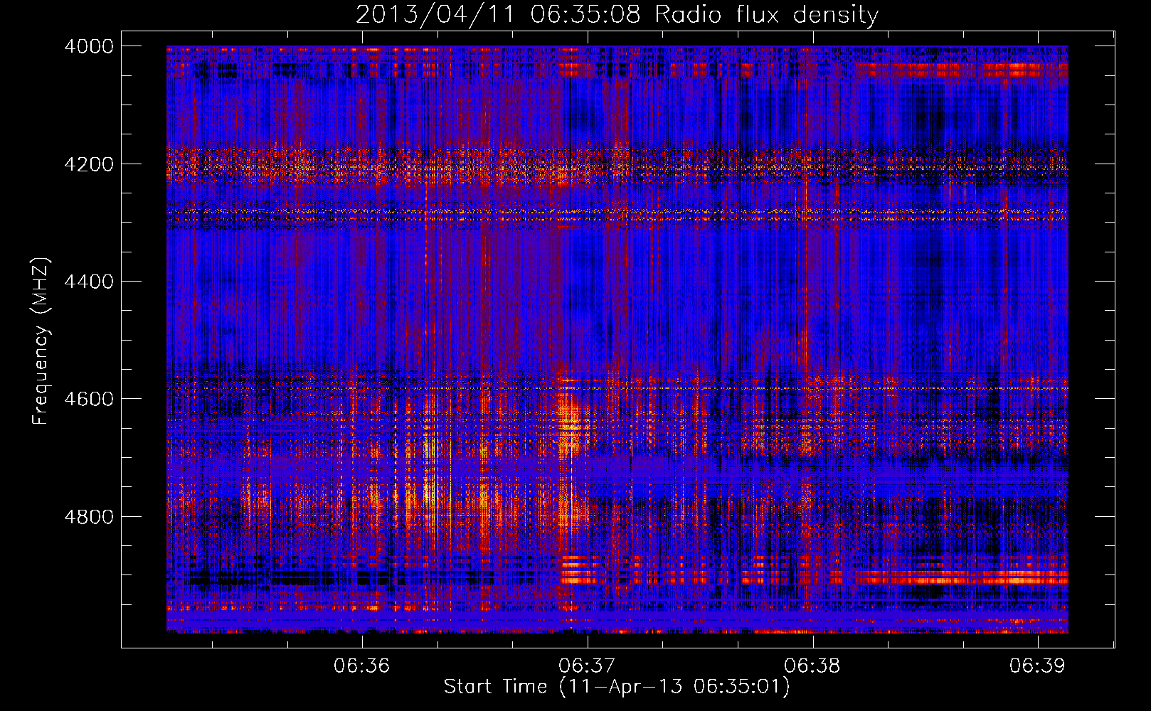This screenshot has height=711, width=1151.
Task: Click the 4600 frequency tick label
Action: [89, 399]
